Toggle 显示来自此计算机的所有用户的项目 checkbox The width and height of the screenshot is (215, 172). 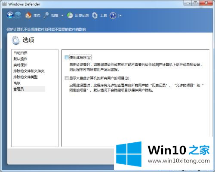(x=67, y=78)
